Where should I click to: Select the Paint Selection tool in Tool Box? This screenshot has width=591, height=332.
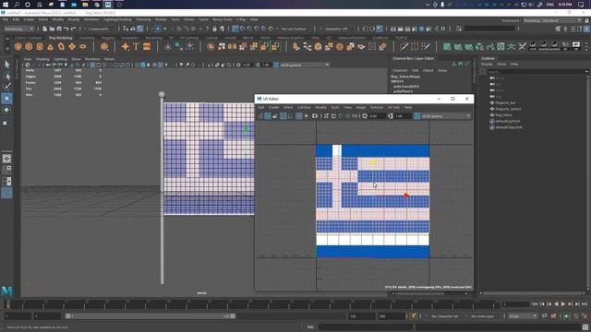click(6, 87)
